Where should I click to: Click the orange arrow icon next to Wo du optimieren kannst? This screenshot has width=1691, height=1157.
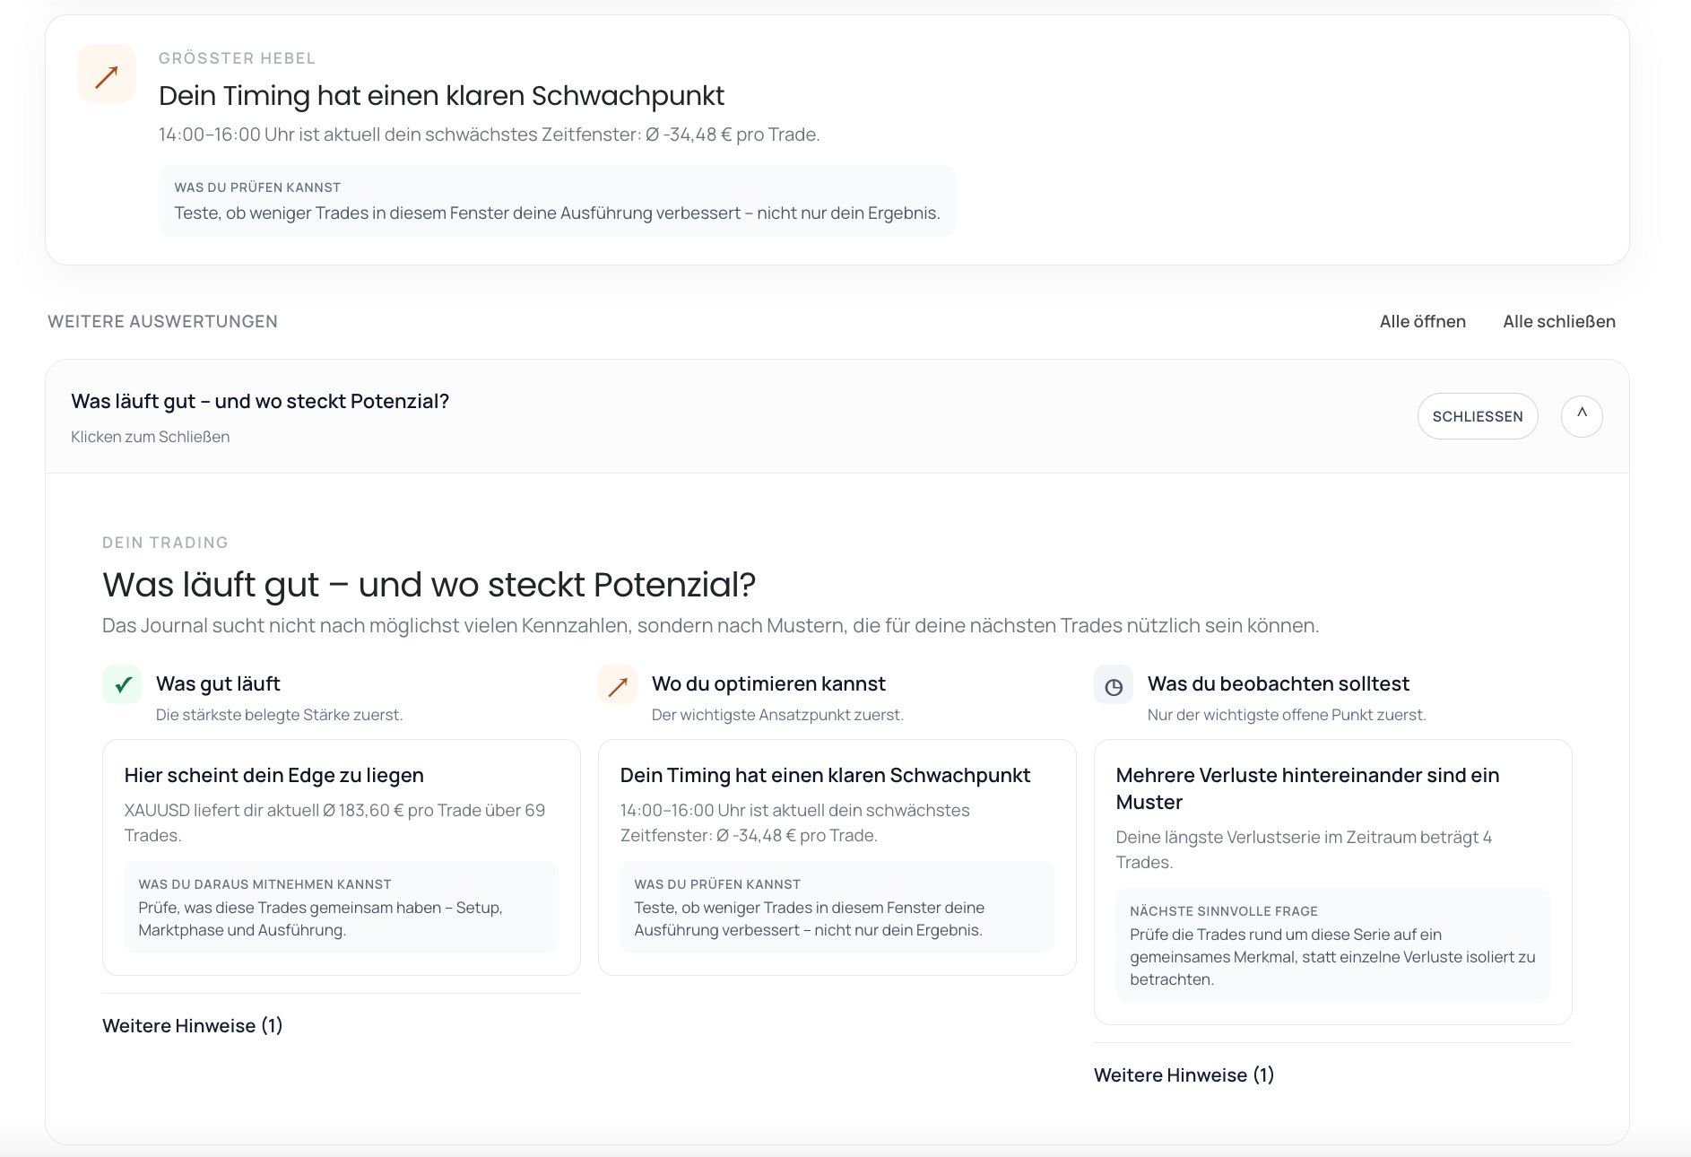618,685
